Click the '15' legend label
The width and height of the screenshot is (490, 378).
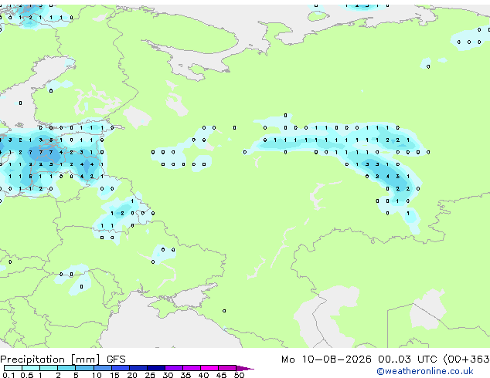click(114, 375)
